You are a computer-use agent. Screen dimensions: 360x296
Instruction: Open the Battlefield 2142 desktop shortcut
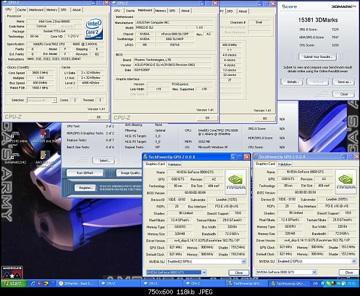15,157
